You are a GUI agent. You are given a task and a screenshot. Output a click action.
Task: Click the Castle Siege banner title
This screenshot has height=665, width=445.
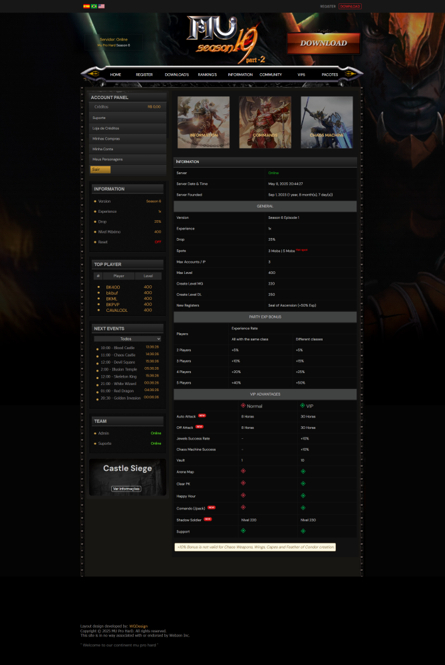(x=128, y=468)
